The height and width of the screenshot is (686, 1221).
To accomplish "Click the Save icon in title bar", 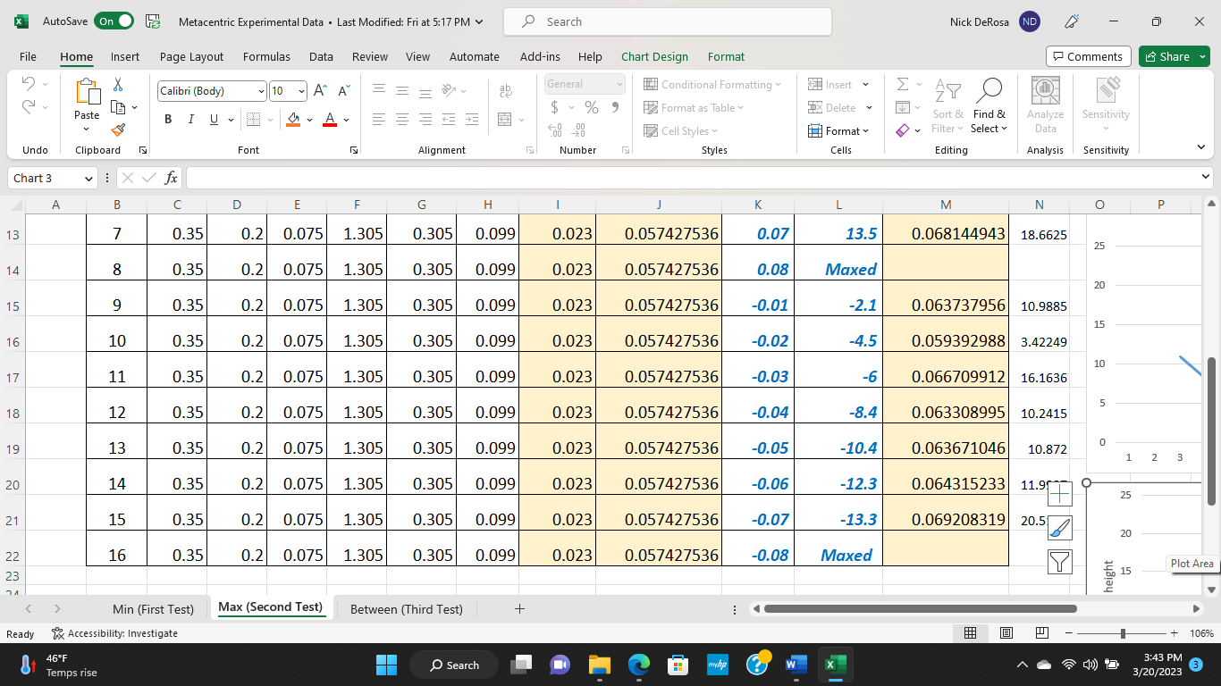I will click(153, 21).
